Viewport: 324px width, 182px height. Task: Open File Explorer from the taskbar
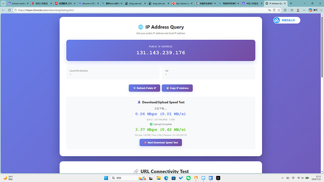click(159, 178)
